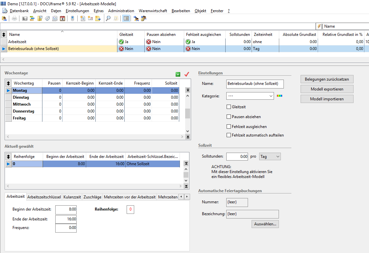Click the Nummer field under Feiertagsbuchungen

click(237, 202)
